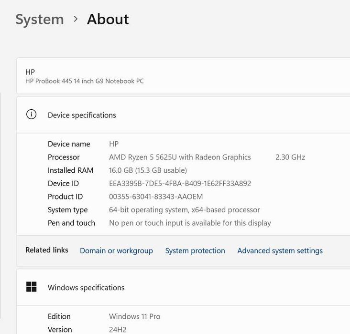Image resolution: width=350 pixels, height=334 pixels.
Task: Click the Product ID label
Action: pyautogui.click(x=65, y=197)
